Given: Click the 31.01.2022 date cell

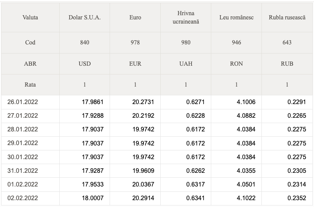Looking at the screenshot, I should [30, 171].
